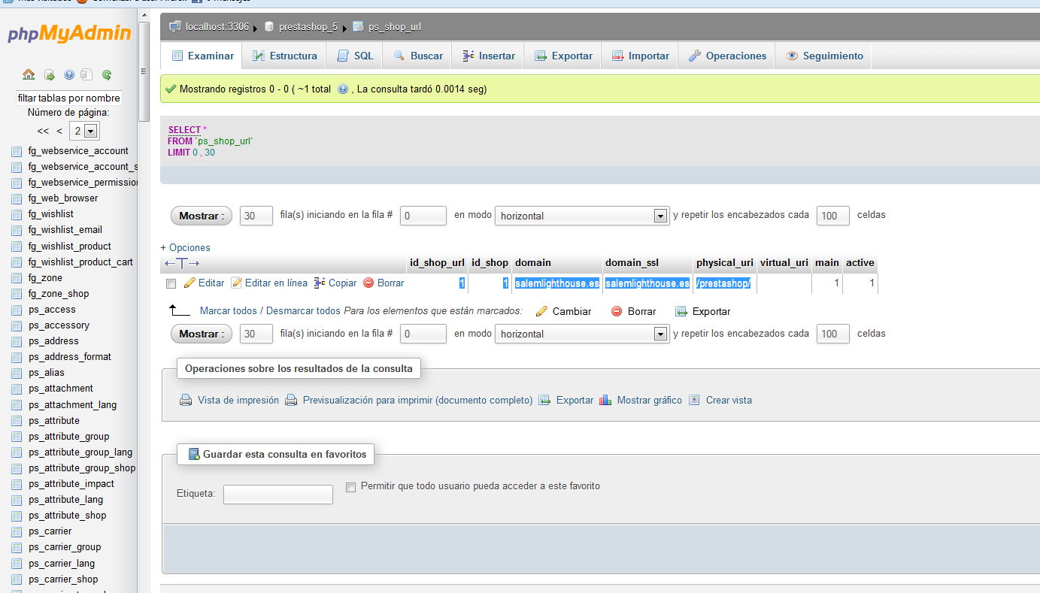1040x593 pixels.
Task: Click the log out icon beside Home
Action: tap(49, 74)
